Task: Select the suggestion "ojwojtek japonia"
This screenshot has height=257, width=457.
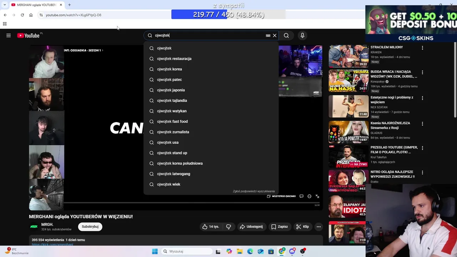Action: 211,90
